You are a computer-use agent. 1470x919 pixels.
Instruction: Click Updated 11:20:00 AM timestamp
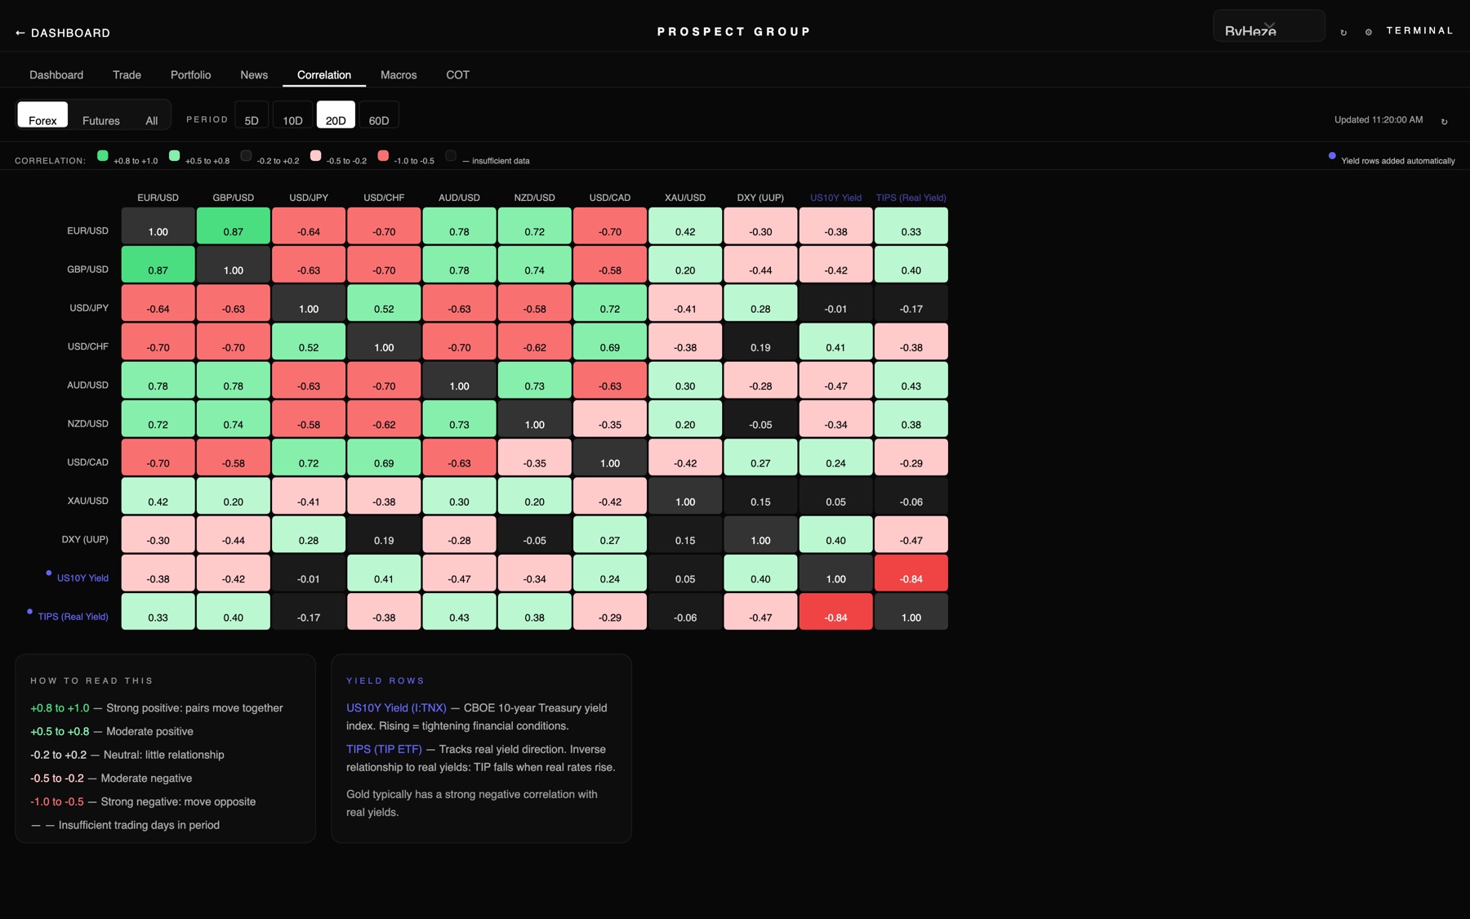[x=1379, y=120]
